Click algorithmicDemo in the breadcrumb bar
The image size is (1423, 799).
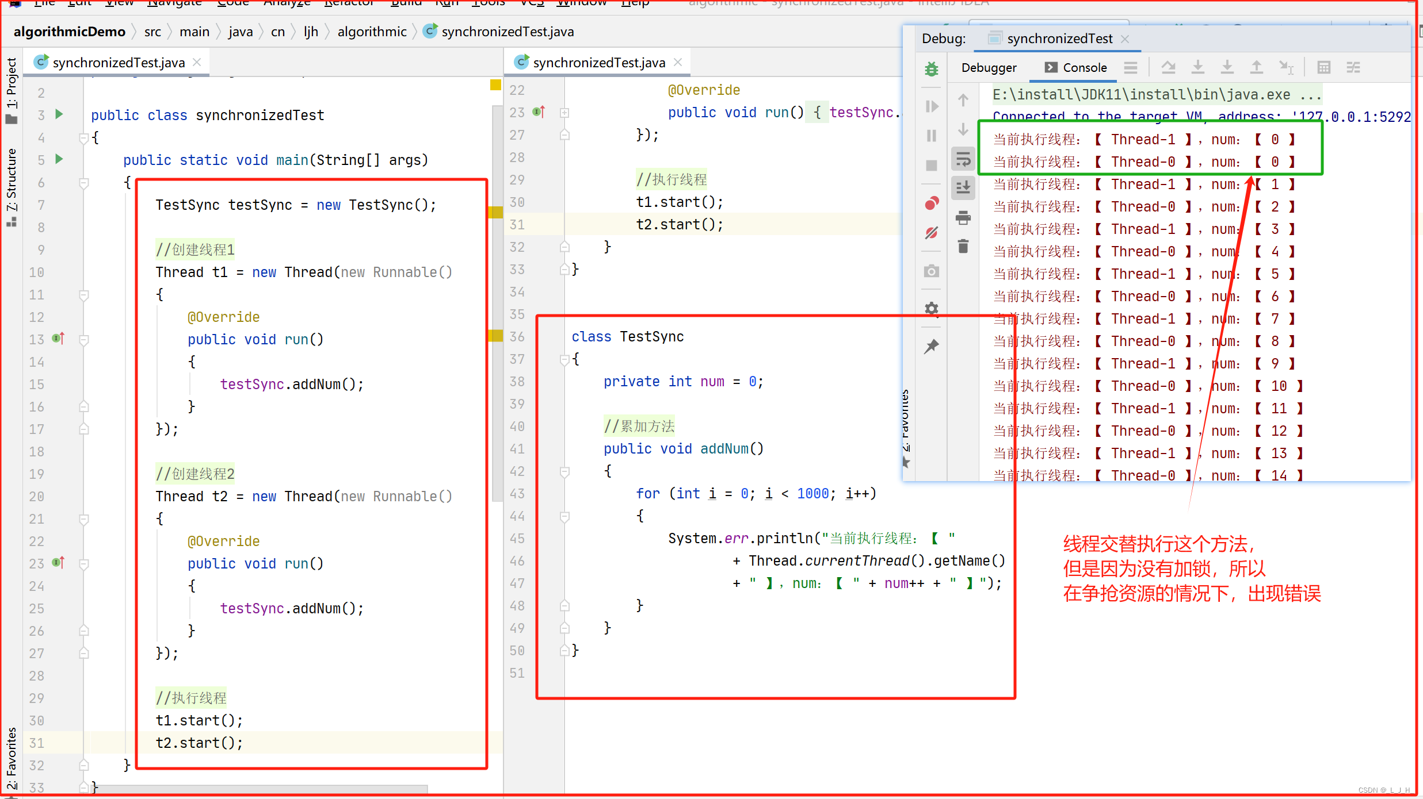tap(69, 32)
